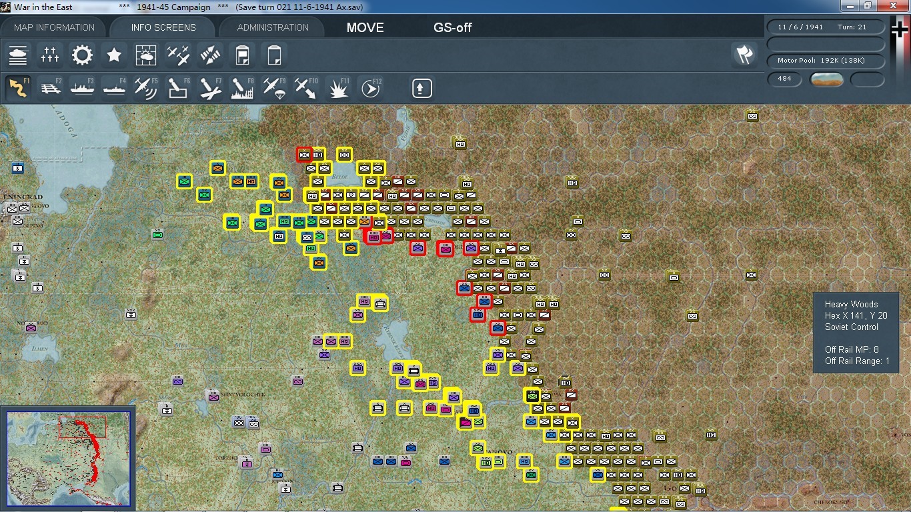Open the blank report page icon
The image size is (911, 512).
[274, 55]
